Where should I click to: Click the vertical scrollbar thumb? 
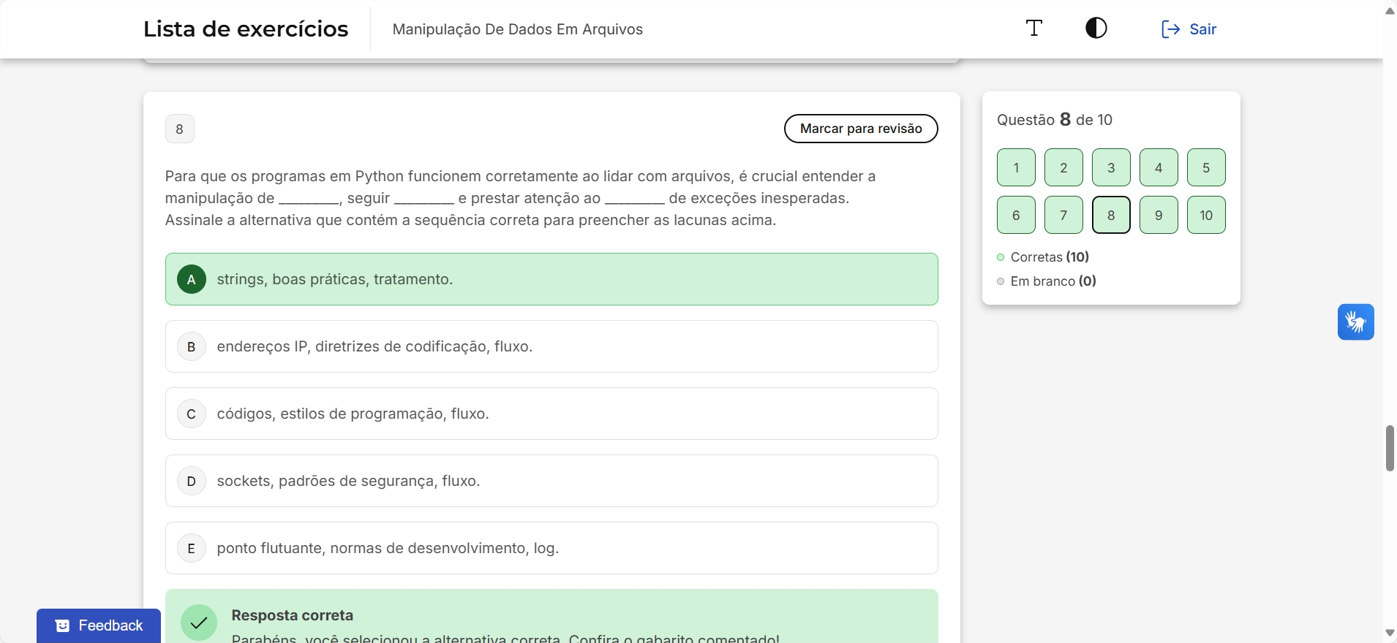pyautogui.click(x=1390, y=448)
